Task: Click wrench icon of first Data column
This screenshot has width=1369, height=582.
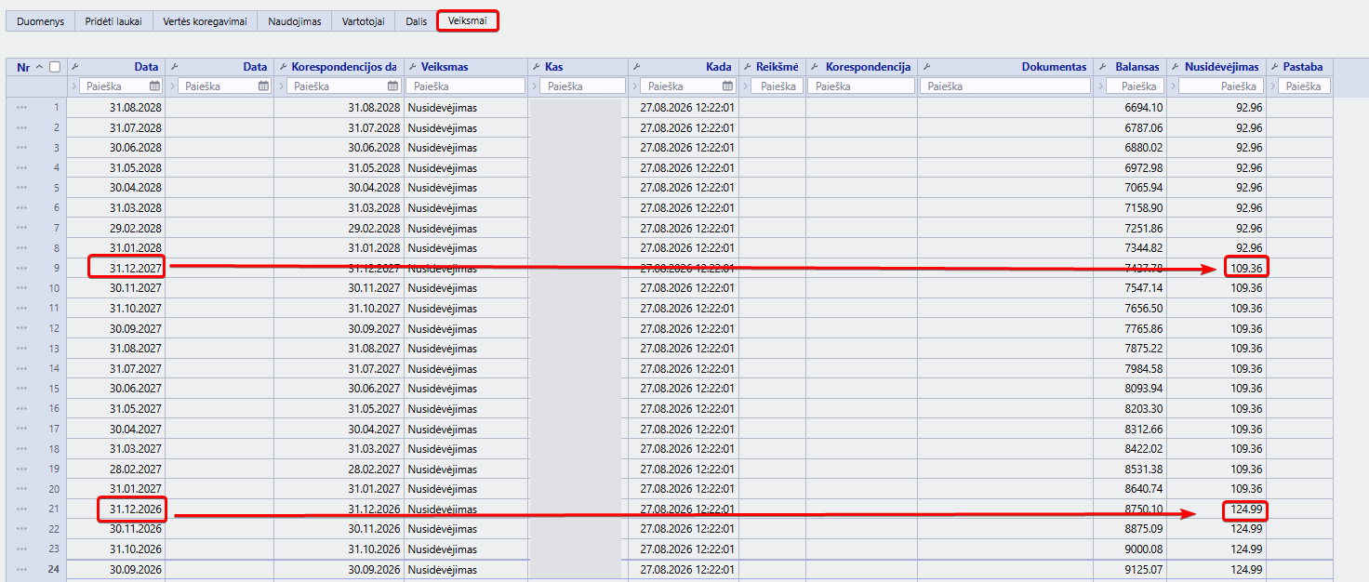Action: [75, 67]
